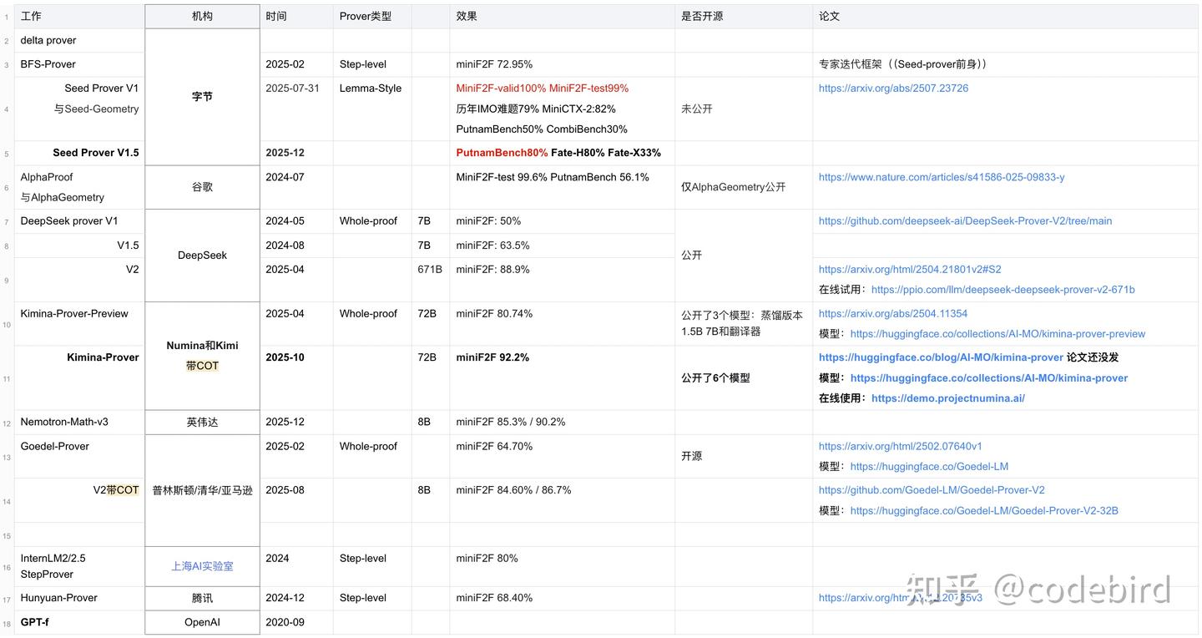Screen dimensions: 1202x638
Task: Open the Seed Prover arxiv 2507.23726 link
Action: tap(893, 89)
